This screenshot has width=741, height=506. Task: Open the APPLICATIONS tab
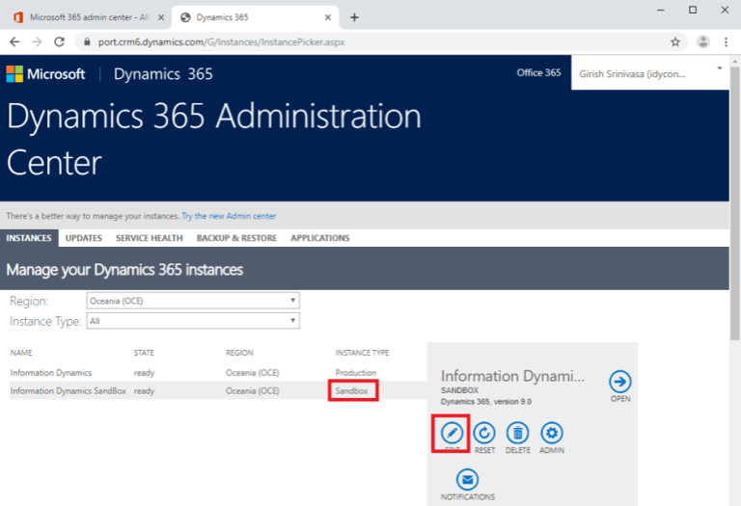pyautogui.click(x=320, y=238)
